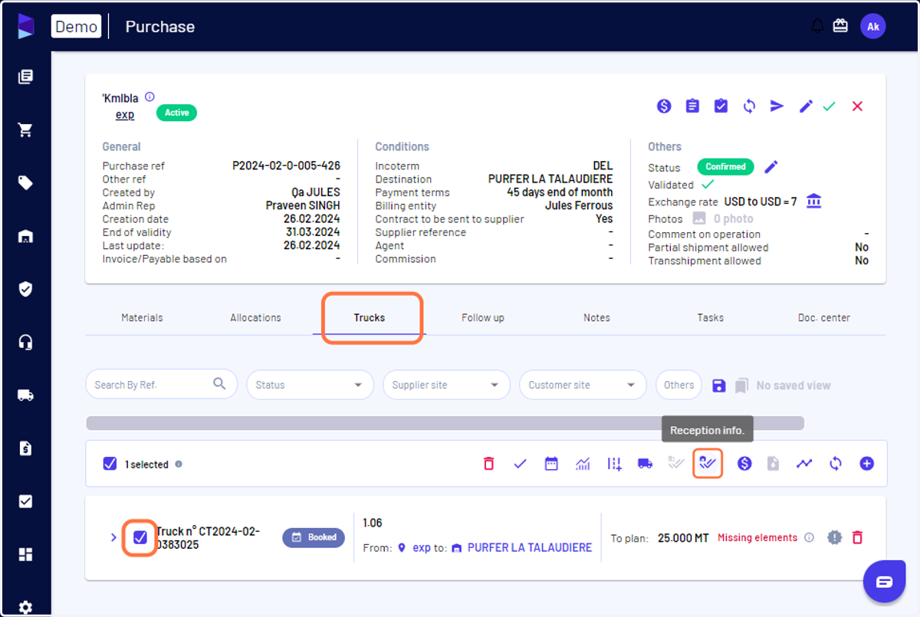This screenshot has height=617, width=920.
Task: Click the Demo button in the top bar
Action: 77,26
